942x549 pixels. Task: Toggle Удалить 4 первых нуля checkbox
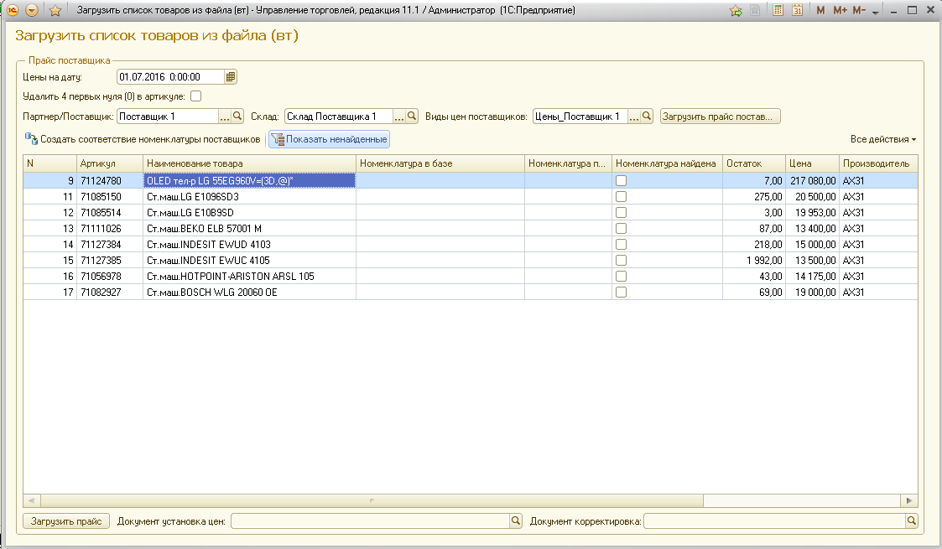click(195, 96)
